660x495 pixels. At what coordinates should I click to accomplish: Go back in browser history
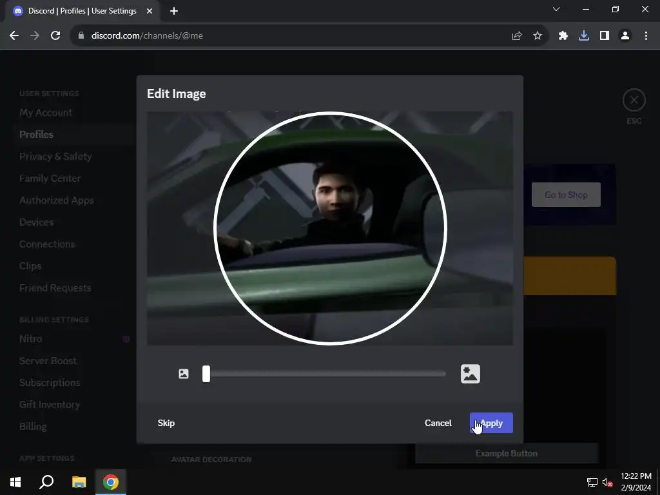pos(14,36)
